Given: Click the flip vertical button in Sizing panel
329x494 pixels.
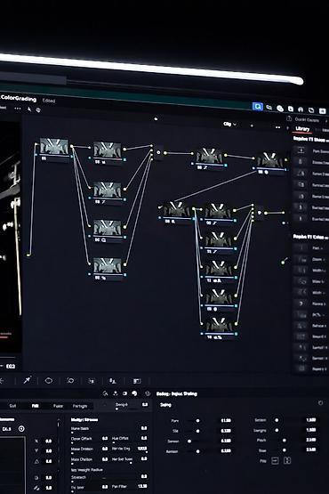Looking at the screenshot, I should tap(287, 460).
